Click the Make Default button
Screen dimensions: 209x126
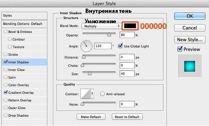click(91, 117)
